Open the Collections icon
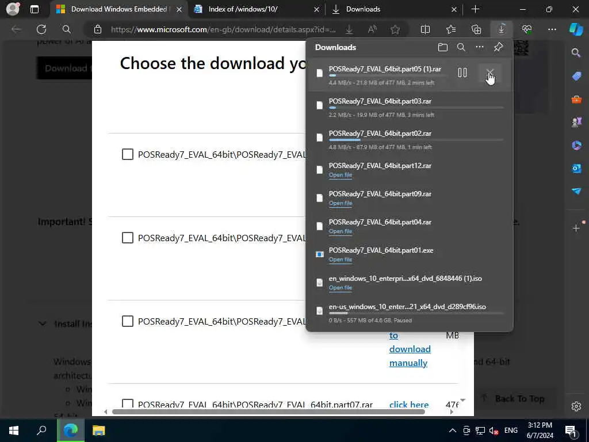The width and height of the screenshot is (589, 442). (x=476, y=29)
